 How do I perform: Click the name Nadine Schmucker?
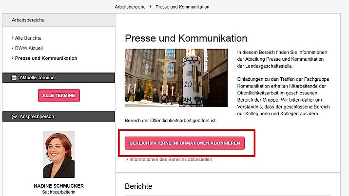(59, 186)
